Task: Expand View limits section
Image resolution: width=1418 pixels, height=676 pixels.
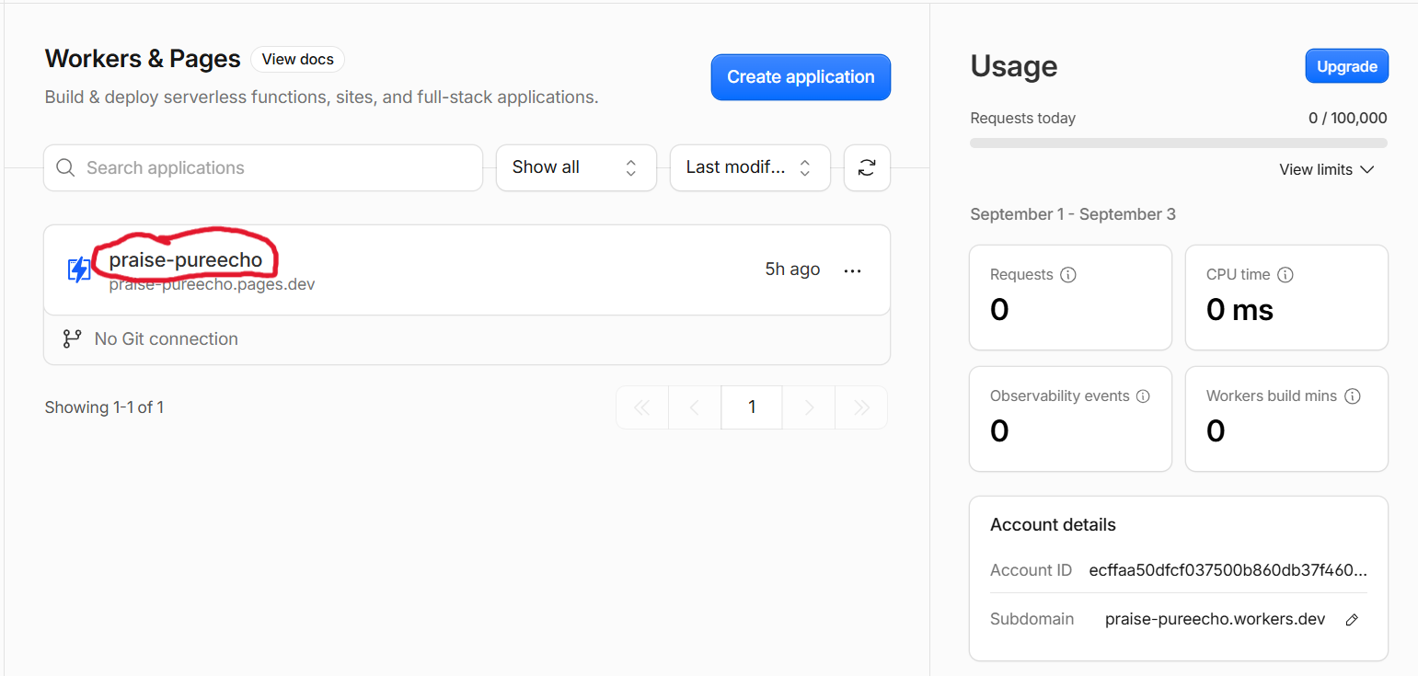Action: [x=1326, y=170]
